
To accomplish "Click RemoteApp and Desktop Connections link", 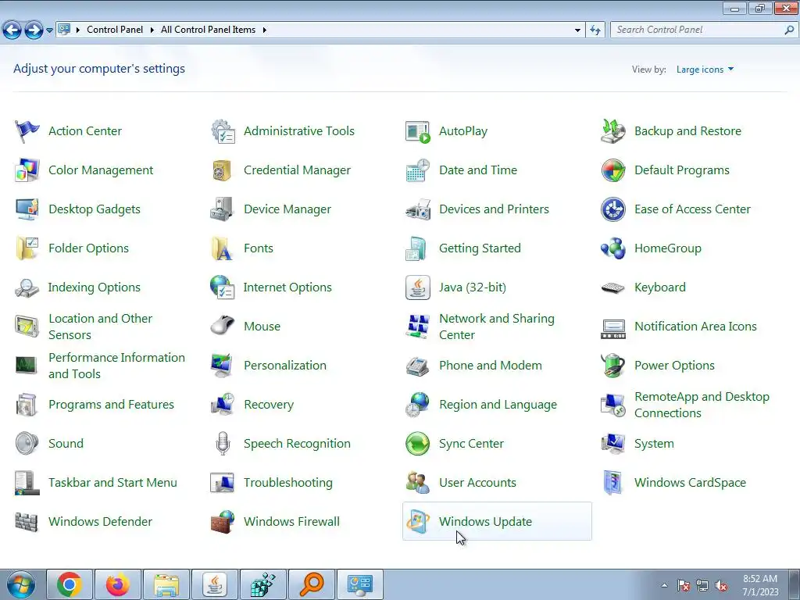I will [x=702, y=405].
